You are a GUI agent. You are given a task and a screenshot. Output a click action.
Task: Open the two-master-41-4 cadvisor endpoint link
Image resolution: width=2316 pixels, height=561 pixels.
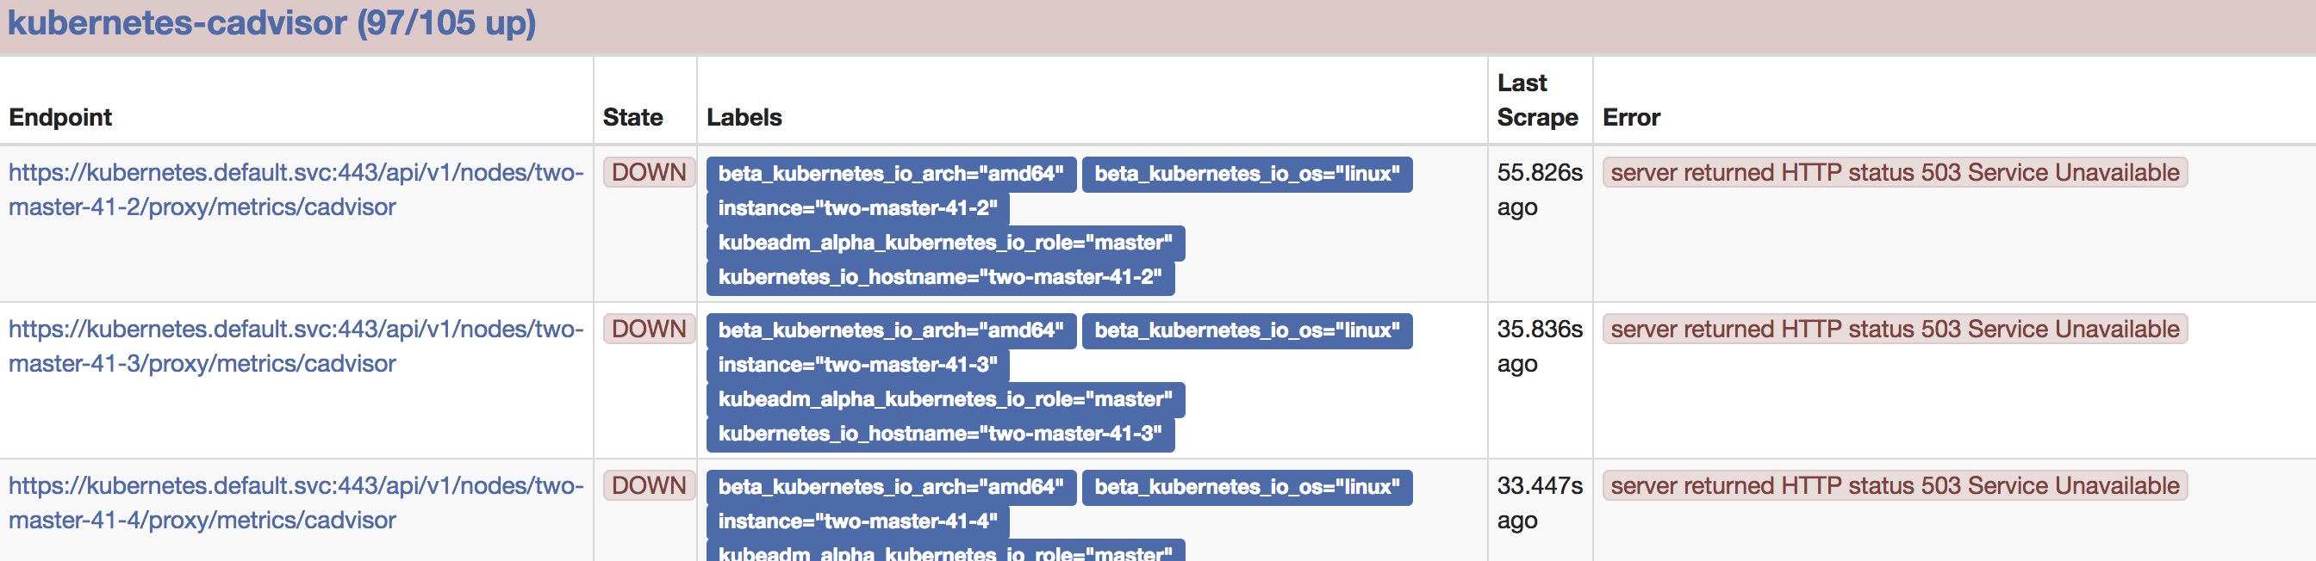coord(296,502)
